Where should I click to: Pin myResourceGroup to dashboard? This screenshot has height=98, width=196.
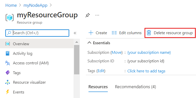tap(87, 15)
